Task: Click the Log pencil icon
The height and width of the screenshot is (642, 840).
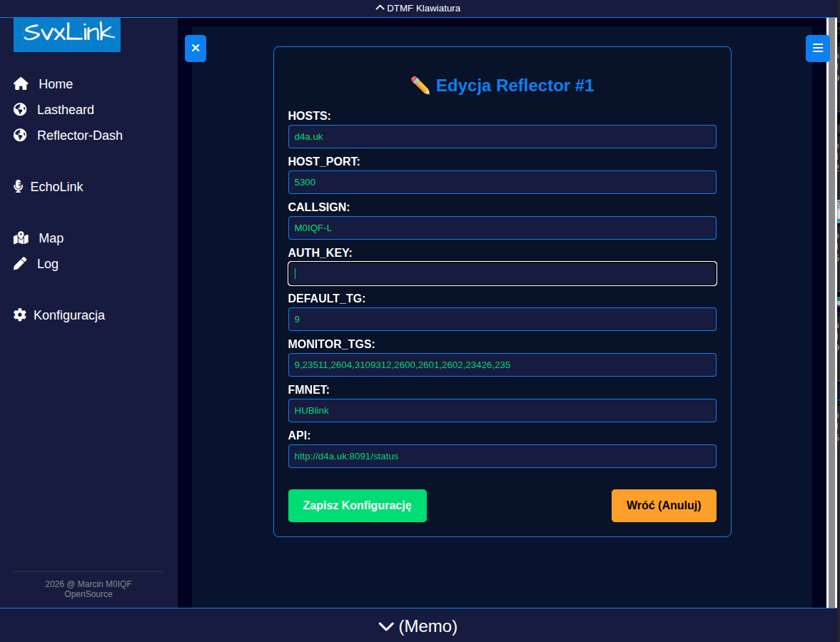Action: pyautogui.click(x=21, y=264)
